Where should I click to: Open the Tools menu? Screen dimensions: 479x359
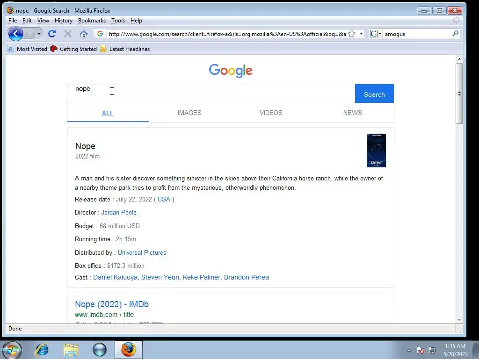118,21
